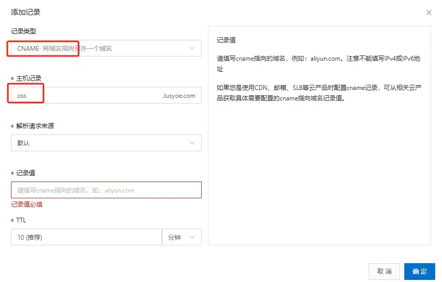Expand the 解析请求来源 默认 dropdown
Viewport: 442px width, 282px height.
106,143
